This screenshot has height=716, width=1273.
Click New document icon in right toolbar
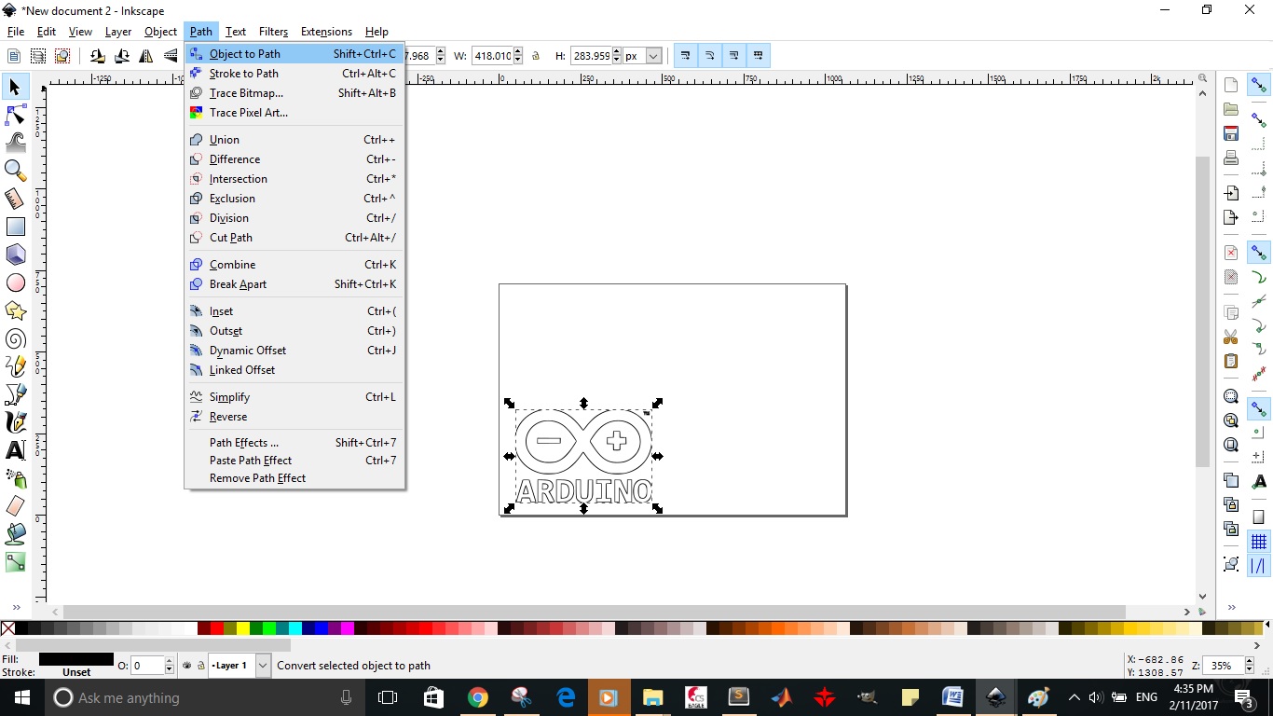(x=1231, y=85)
